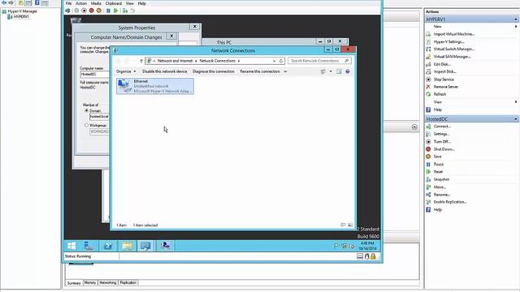Click the blue Pause toolbar icon
Screen dimensions: 520x292
pyautogui.click(x=108, y=11)
